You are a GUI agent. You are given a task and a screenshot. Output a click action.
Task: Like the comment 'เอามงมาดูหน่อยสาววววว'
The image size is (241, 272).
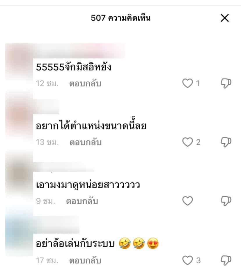click(x=187, y=201)
